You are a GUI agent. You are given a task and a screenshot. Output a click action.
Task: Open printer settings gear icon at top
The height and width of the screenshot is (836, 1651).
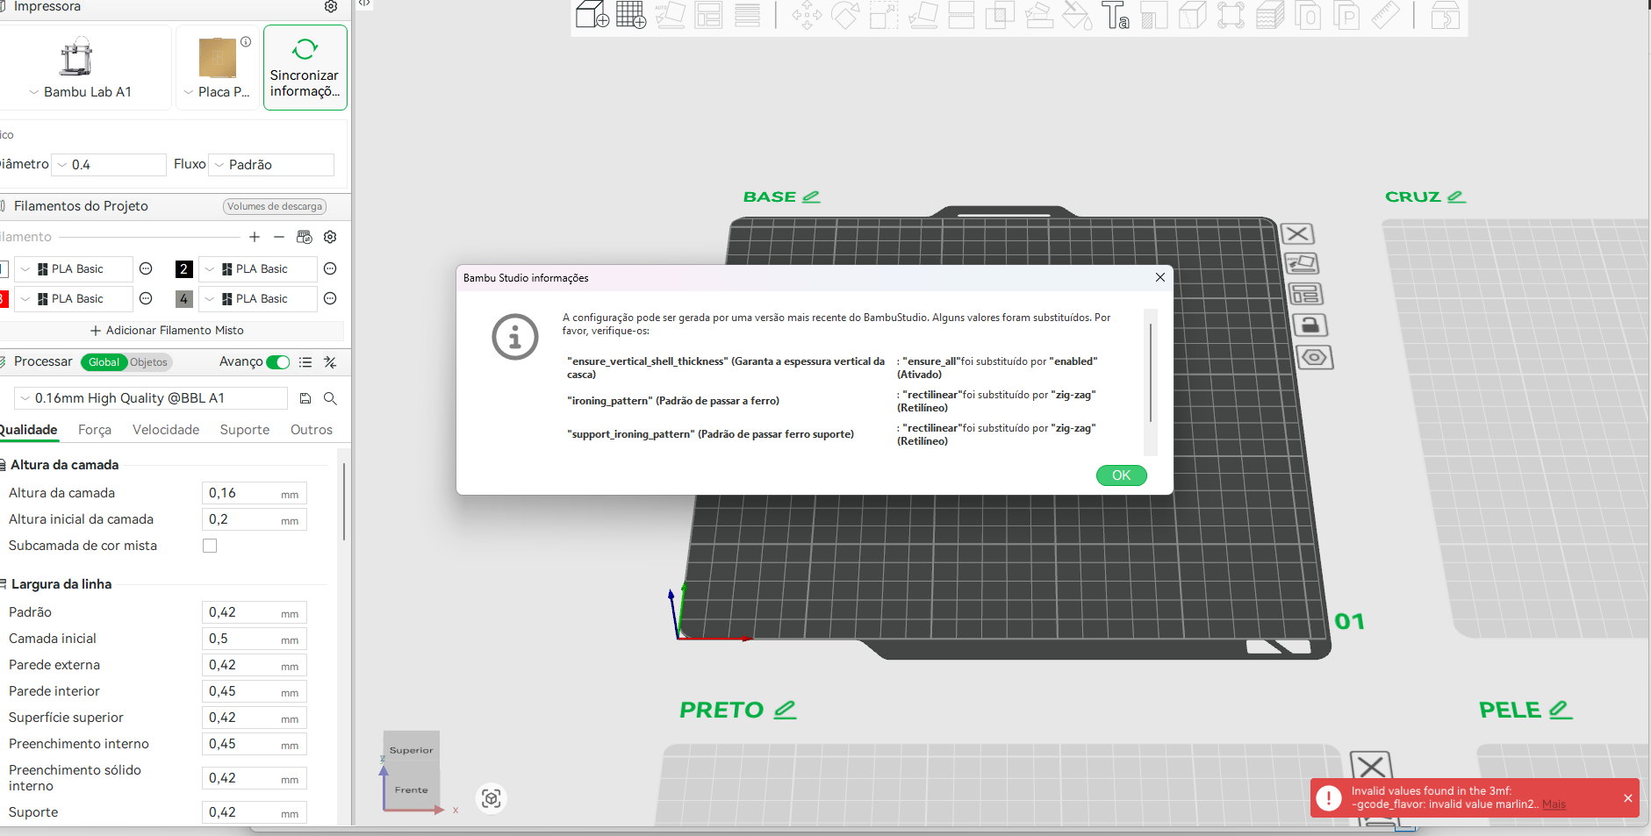[x=331, y=6]
